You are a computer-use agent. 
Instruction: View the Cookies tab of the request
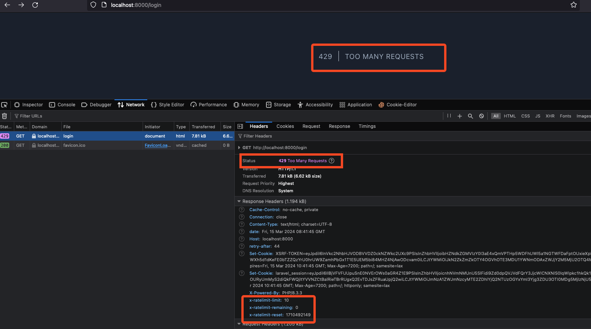coord(285,126)
